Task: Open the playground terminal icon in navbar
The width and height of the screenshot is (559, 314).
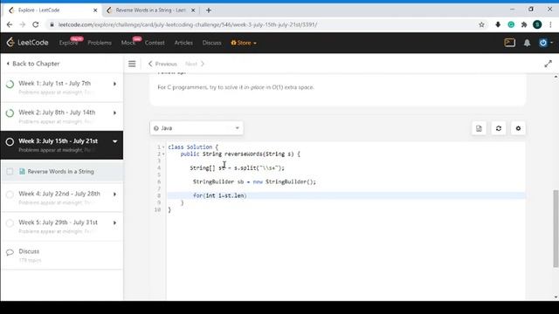Action: [x=510, y=43]
